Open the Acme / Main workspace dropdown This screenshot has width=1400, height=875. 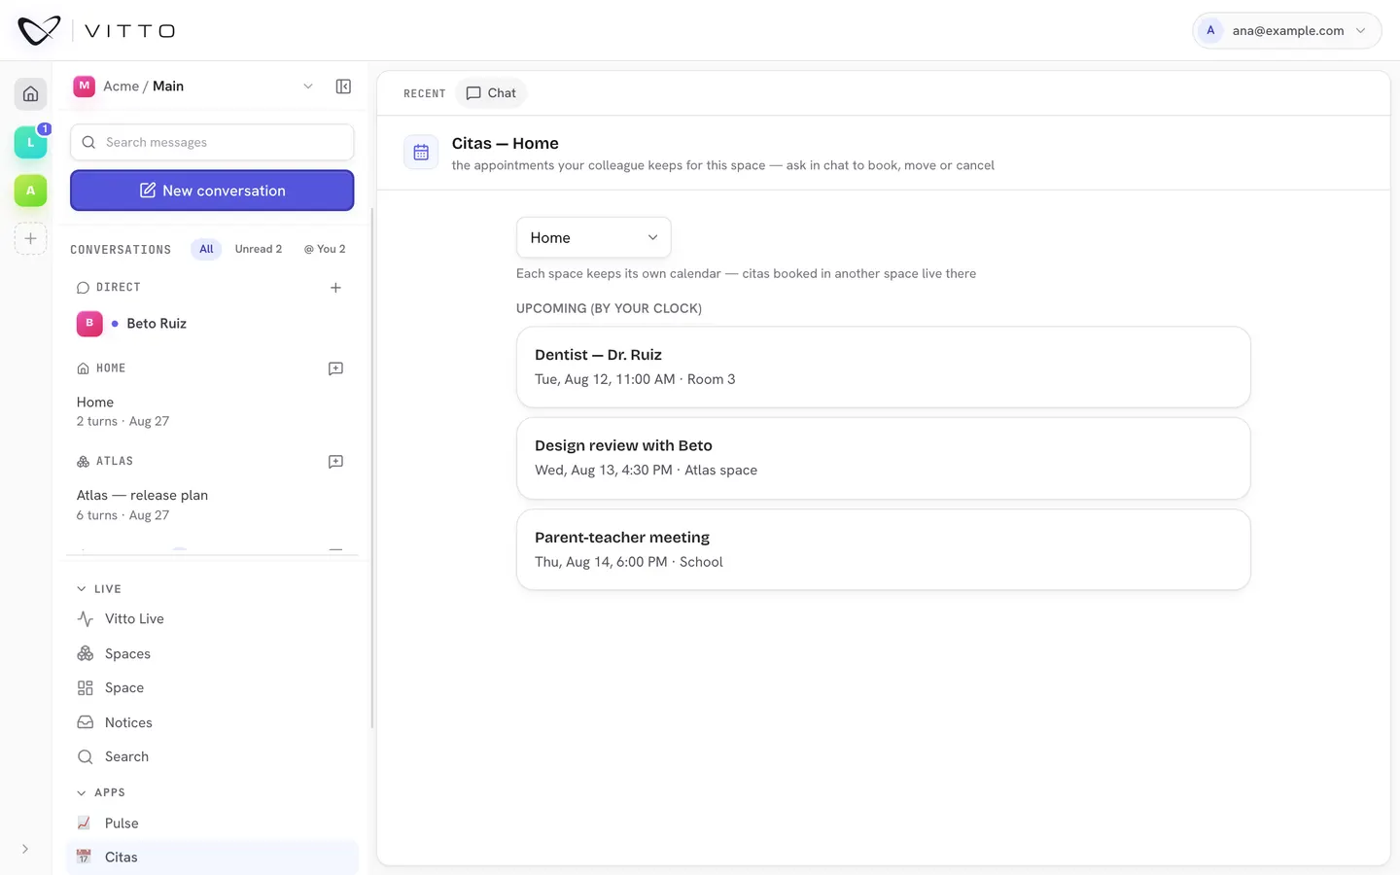pos(194,87)
